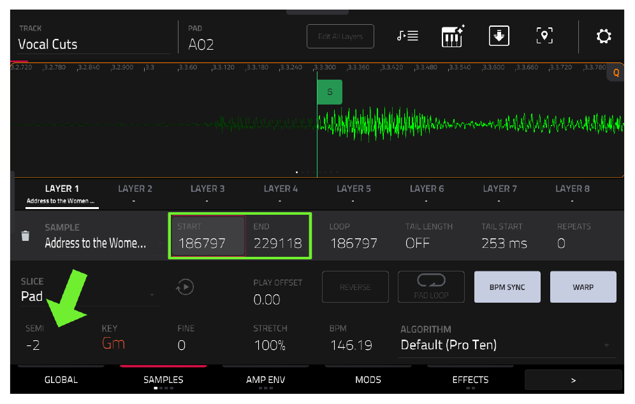The height and width of the screenshot is (404, 635).
Task: Open the AMP ENV tab
Action: (266, 380)
